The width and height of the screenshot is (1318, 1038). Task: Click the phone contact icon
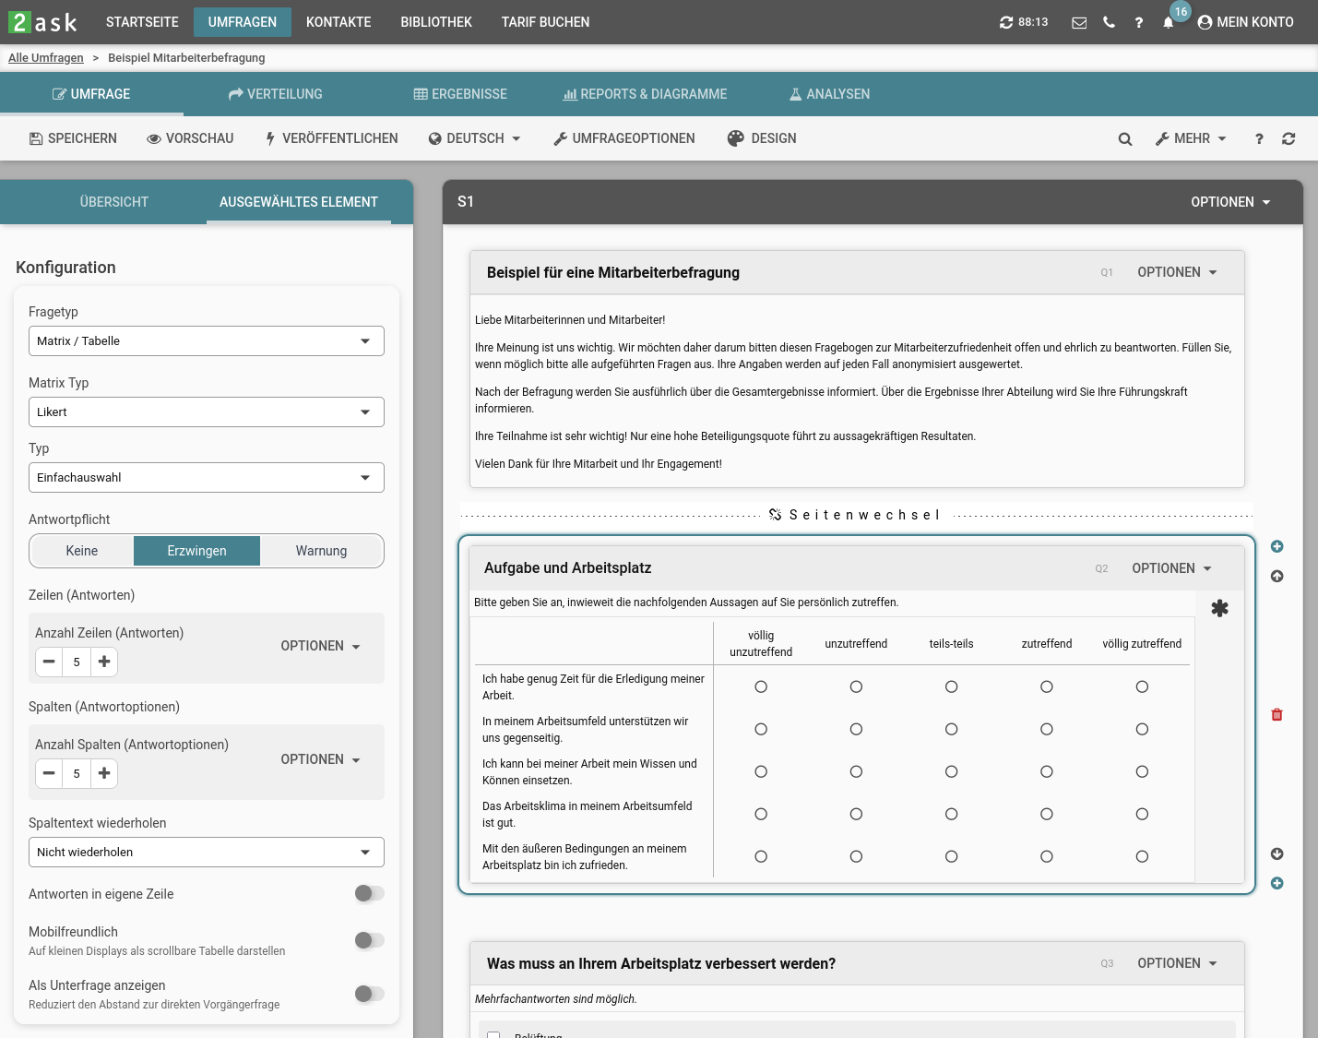(1109, 22)
